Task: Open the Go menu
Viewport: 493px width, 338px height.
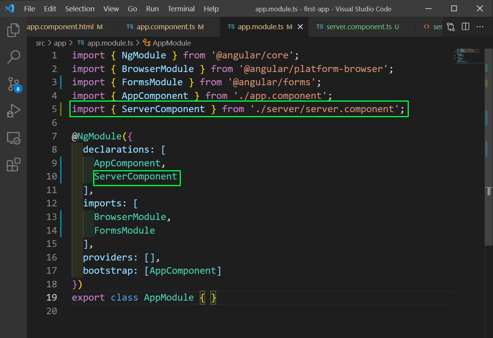Action: point(133,9)
